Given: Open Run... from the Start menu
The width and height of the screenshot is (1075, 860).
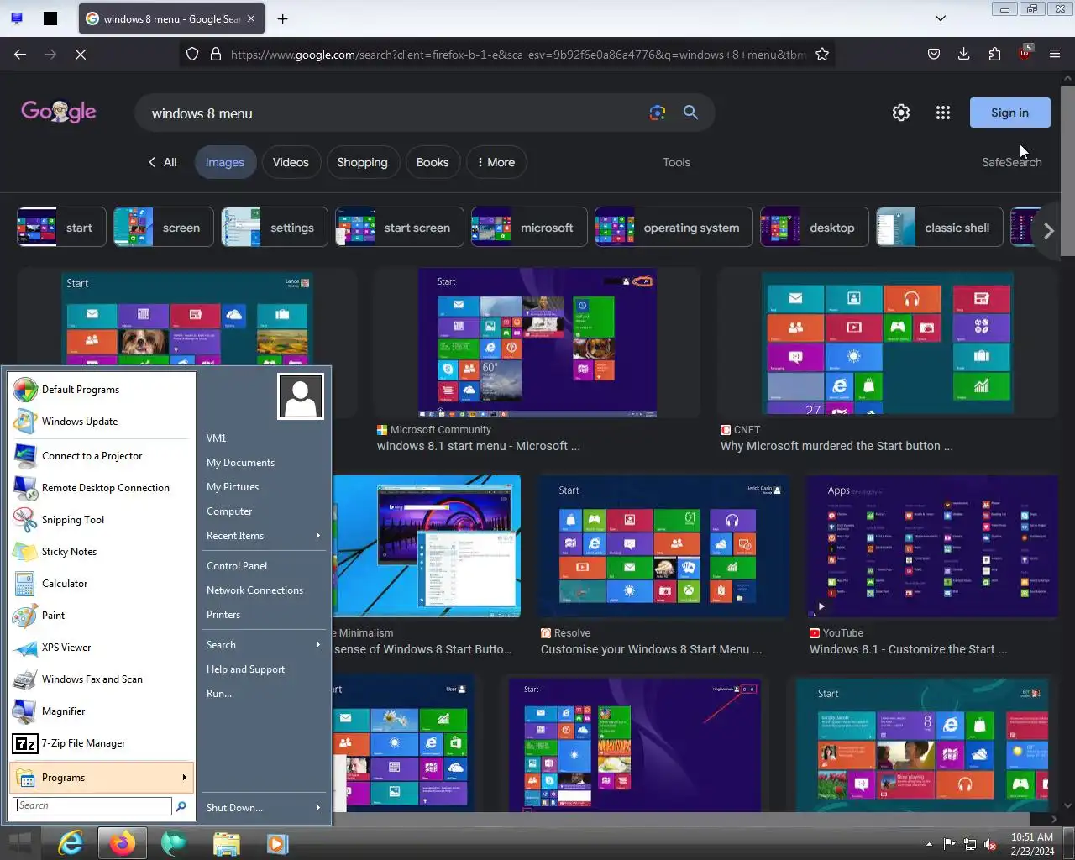Looking at the screenshot, I should coord(264,694).
